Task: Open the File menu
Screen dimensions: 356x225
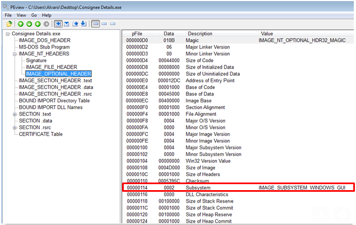Action: [x=8, y=15]
